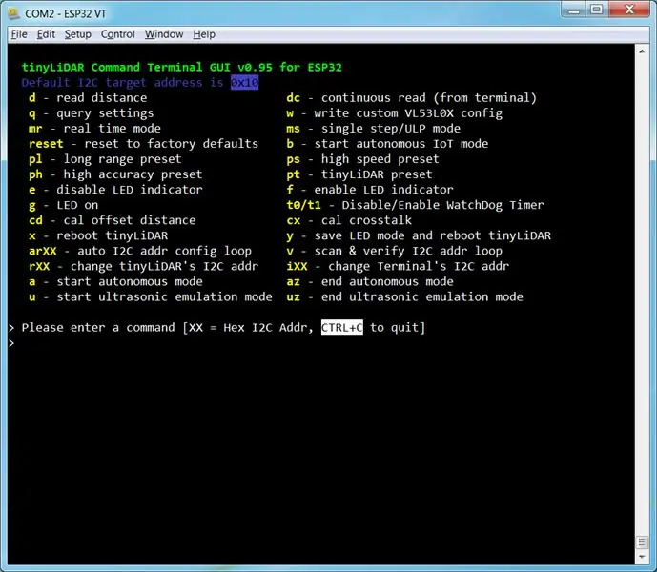Screen dimensions: 657x572
Task: Click the empty command prompt cursor line
Action: [x=11, y=343]
